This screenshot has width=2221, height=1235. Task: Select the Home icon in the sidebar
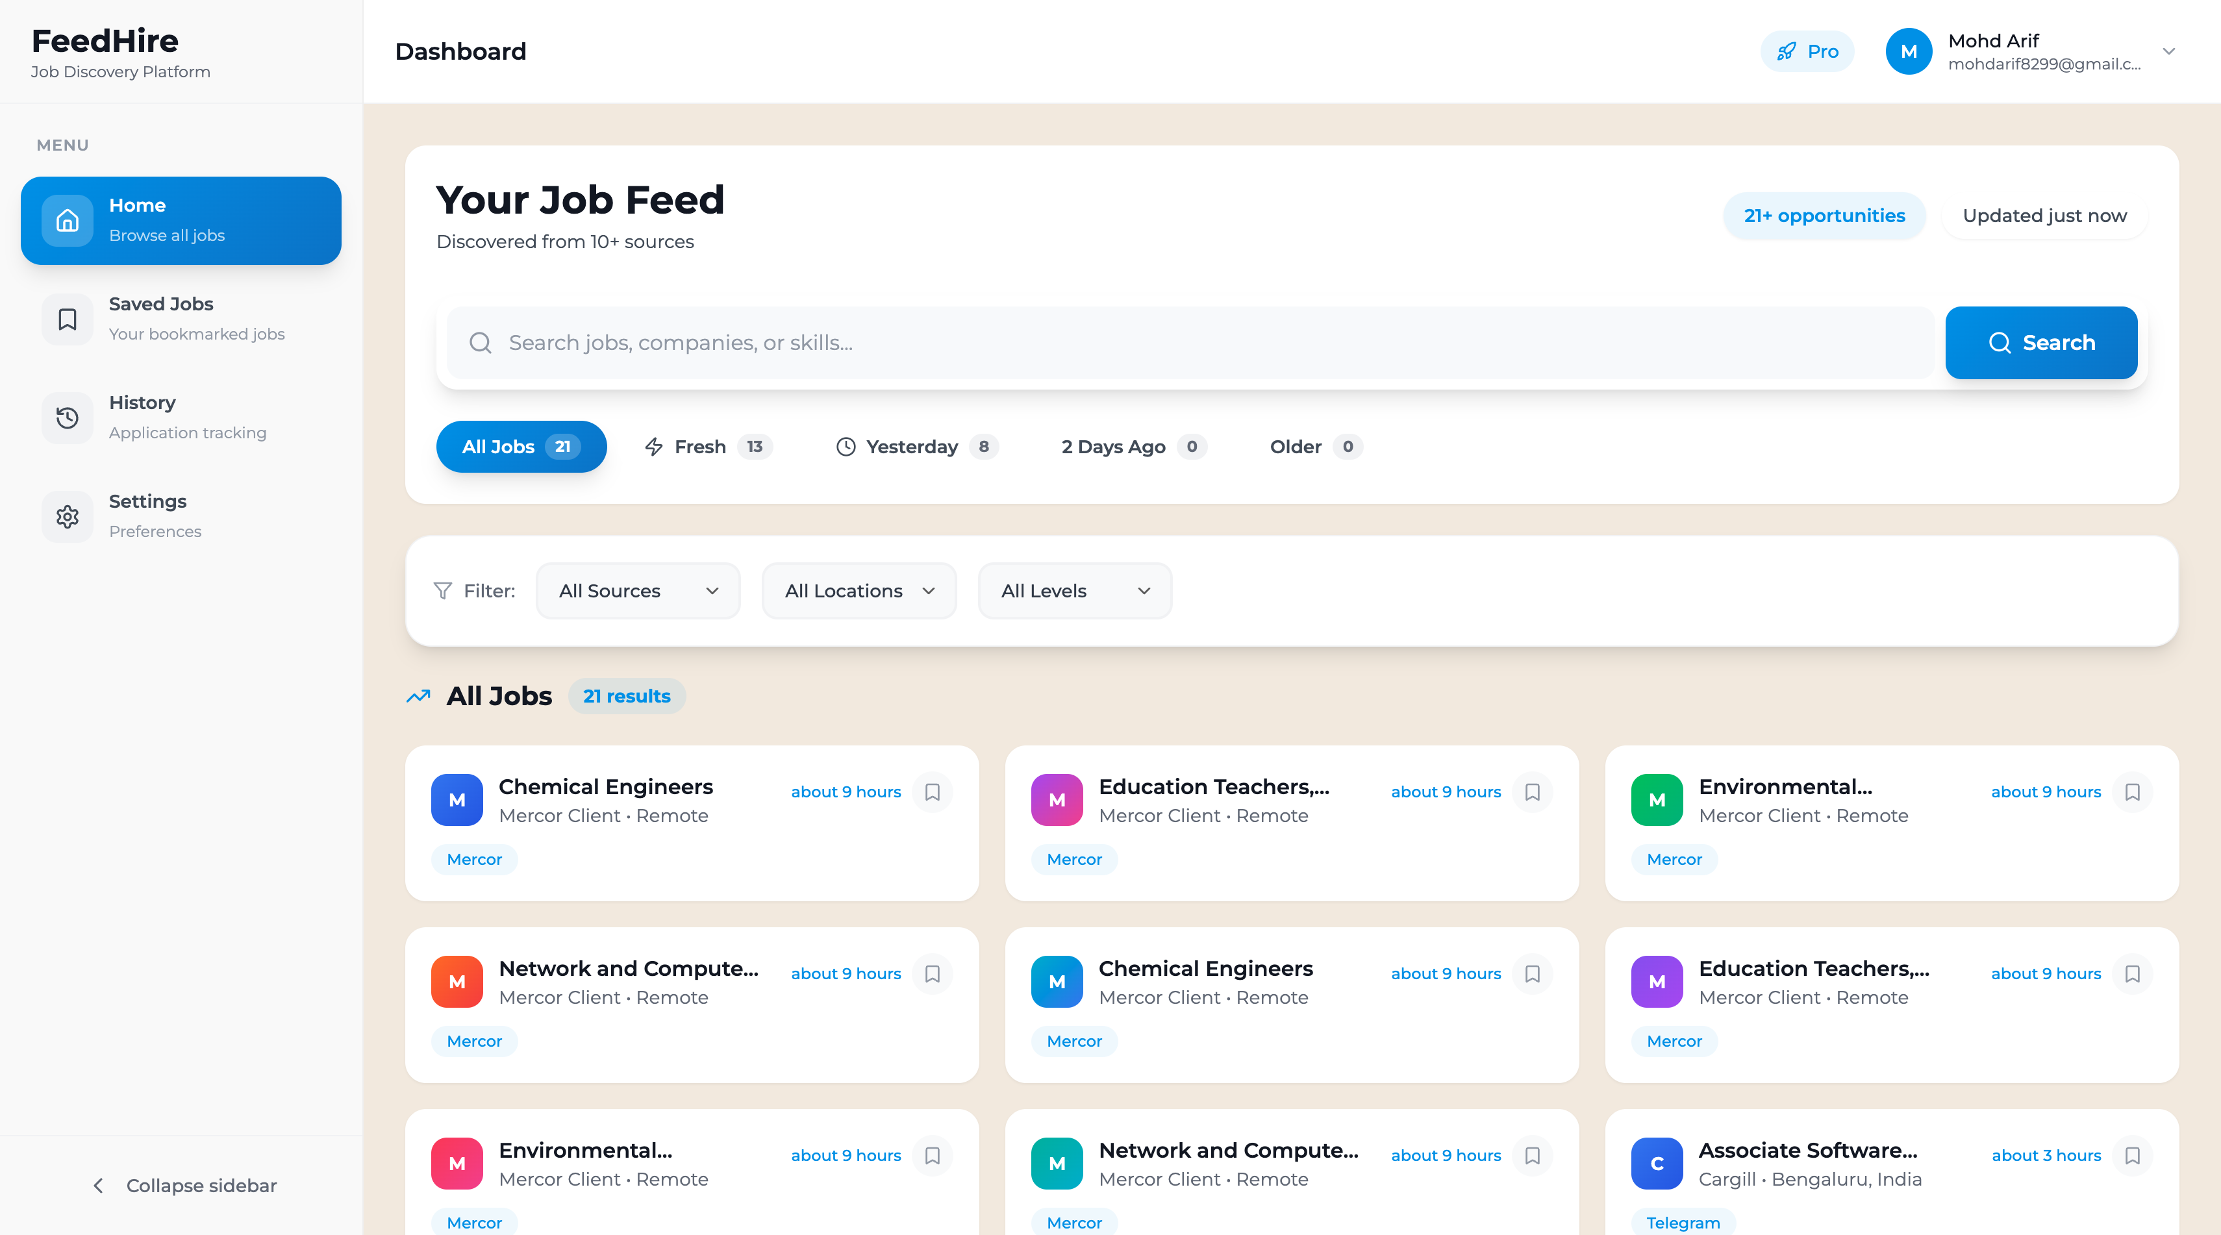(x=68, y=219)
